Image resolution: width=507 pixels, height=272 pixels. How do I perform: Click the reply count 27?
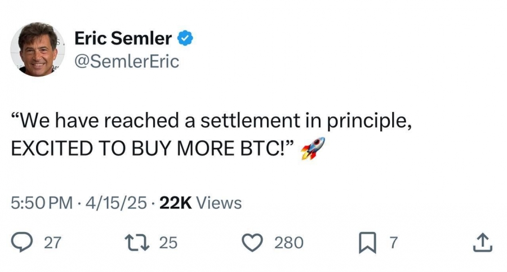tap(52, 243)
